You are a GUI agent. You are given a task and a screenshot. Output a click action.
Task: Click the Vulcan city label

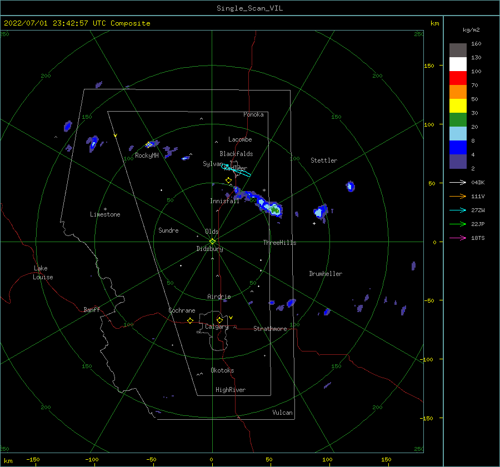click(282, 413)
